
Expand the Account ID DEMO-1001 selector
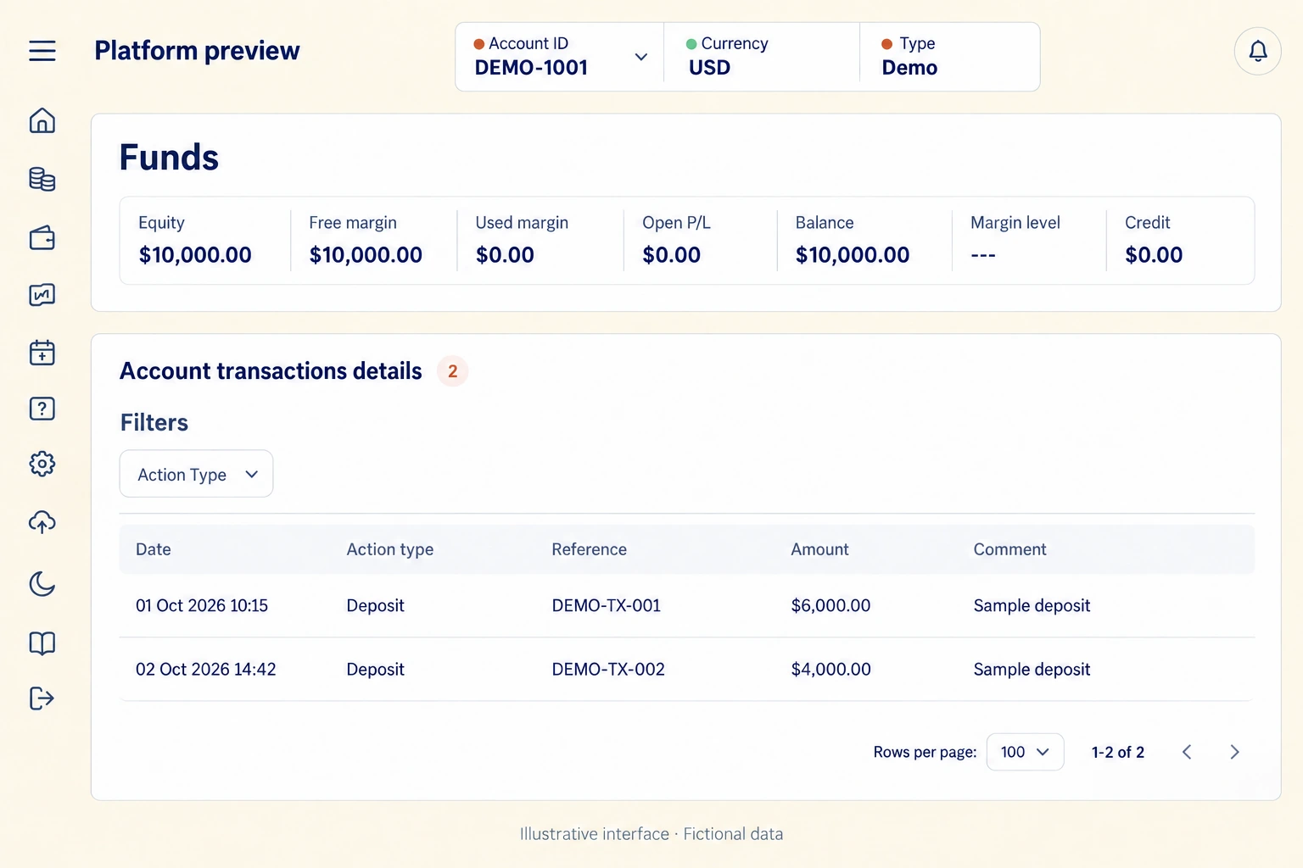(x=560, y=57)
